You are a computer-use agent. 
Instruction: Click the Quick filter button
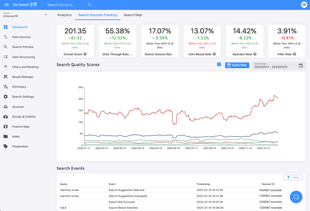coord(237,65)
